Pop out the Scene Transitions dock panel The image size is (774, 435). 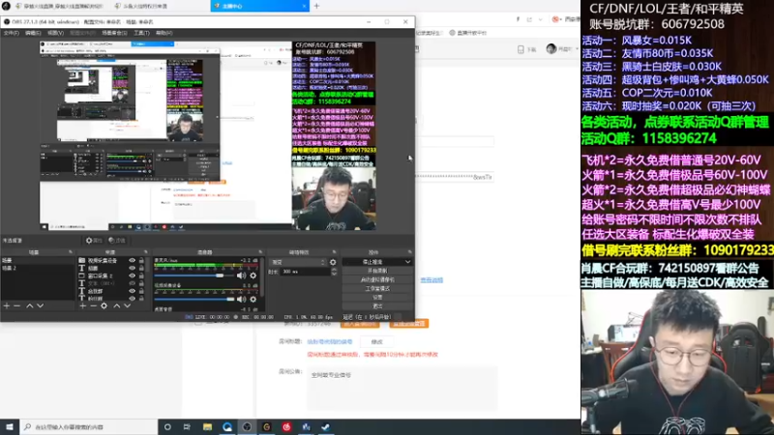[334, 252]
